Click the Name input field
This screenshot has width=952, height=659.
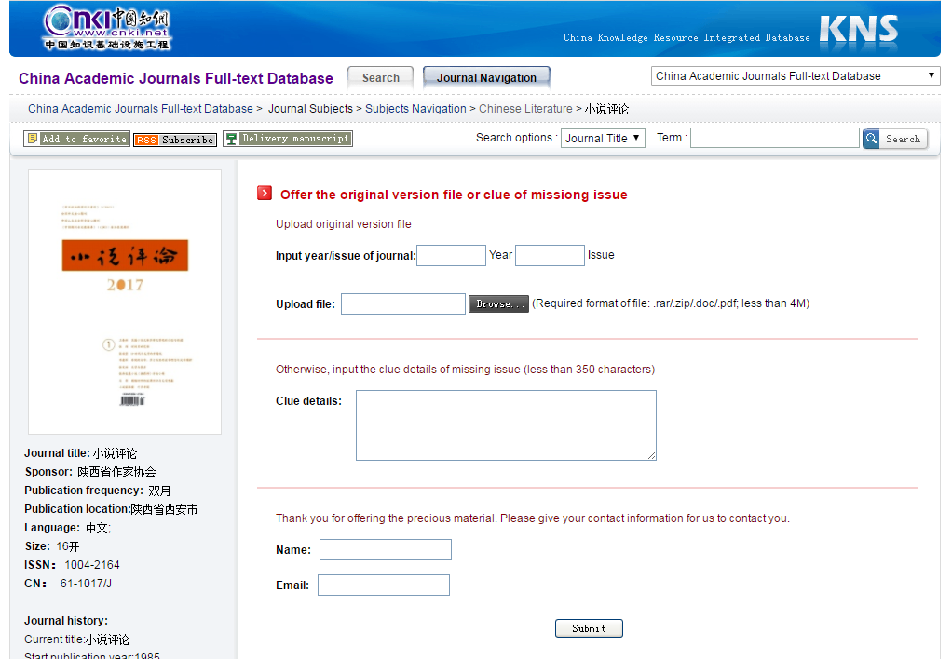pyautogui.click(x=386, y=550)
